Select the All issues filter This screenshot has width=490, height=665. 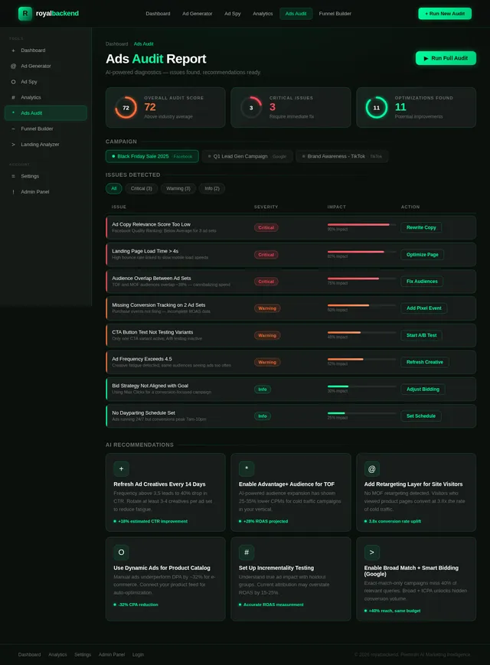[x=114, y=188]
